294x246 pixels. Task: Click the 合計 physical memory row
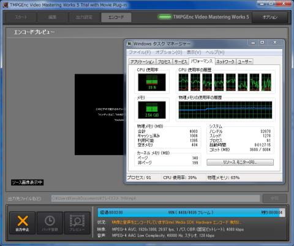(167, 131)
